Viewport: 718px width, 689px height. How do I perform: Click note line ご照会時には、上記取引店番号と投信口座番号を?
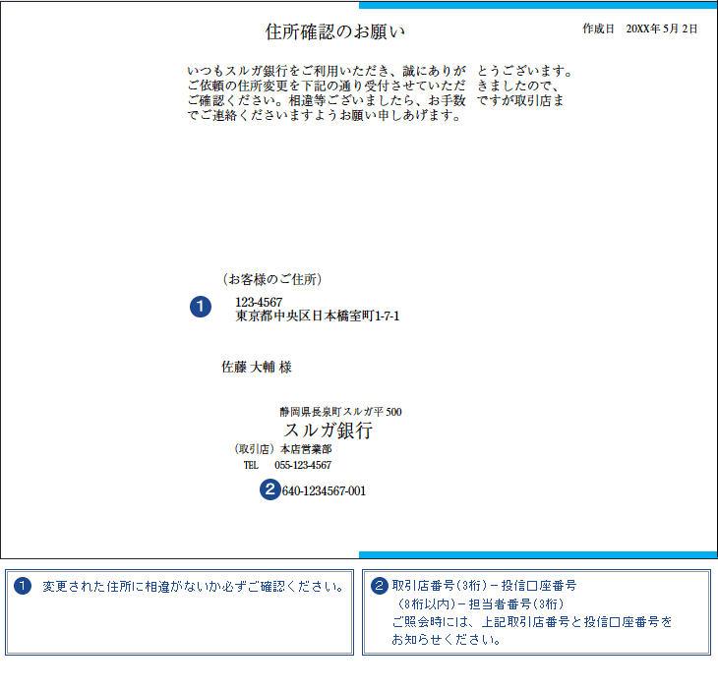(x=532, y=622)
